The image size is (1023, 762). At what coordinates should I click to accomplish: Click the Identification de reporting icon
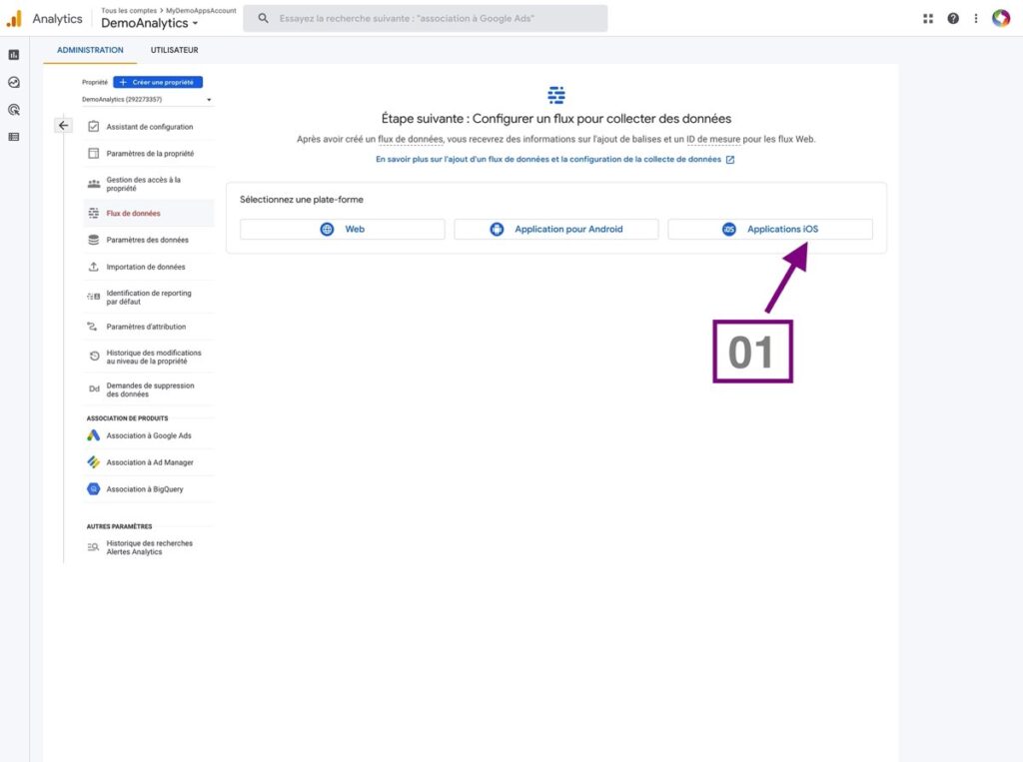tap(93, 297)
